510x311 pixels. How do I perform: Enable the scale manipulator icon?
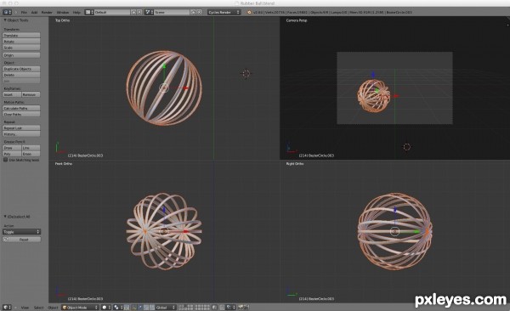(x=152, y=308)
